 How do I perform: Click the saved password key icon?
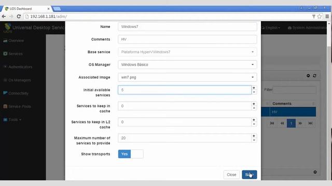click(314, 17)
